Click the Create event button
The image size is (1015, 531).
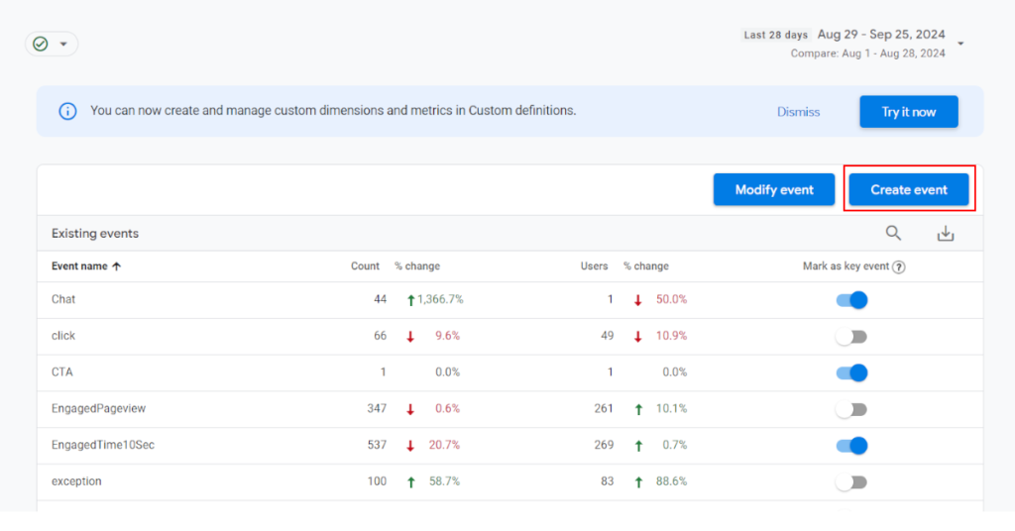909,189
